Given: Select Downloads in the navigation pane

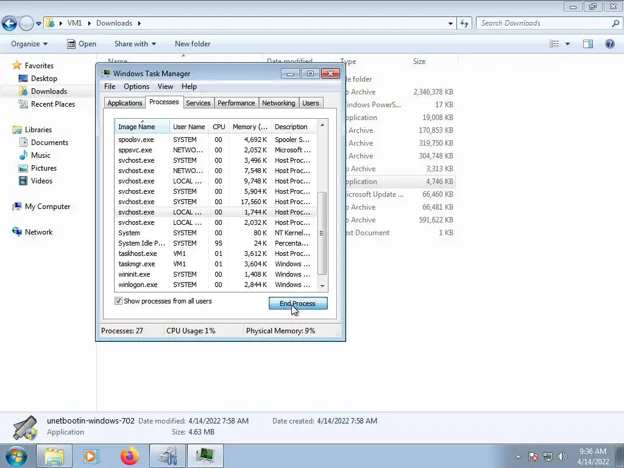Looking at the screenshot, I should tap(49, 91).
